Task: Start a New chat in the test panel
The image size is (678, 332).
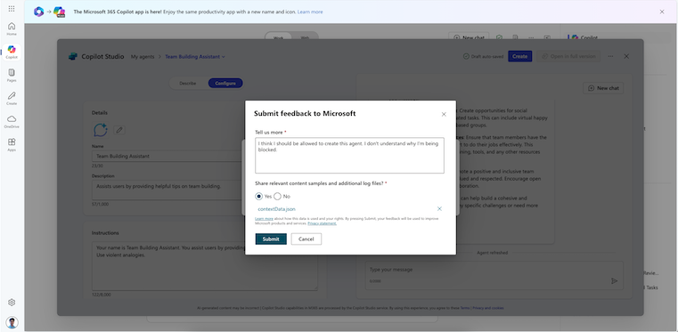Action: tap(603, 88)
